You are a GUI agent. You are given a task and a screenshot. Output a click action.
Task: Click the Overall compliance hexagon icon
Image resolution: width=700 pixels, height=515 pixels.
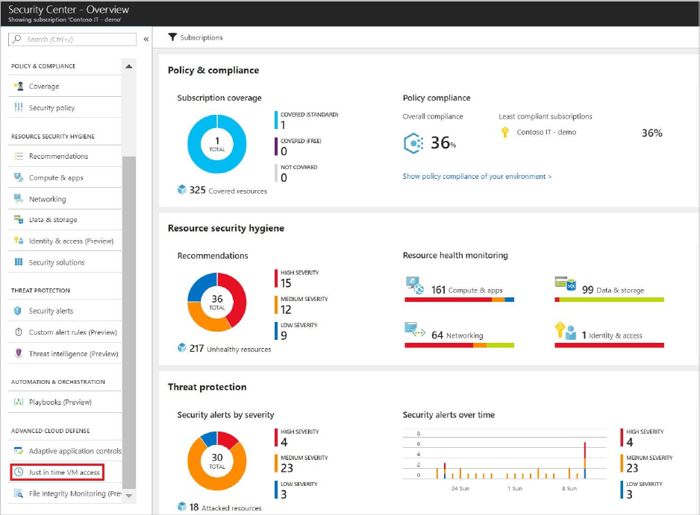click(413, 143)
